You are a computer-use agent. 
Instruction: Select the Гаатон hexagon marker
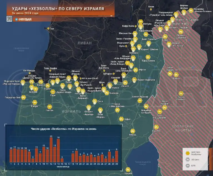point(49,106)
